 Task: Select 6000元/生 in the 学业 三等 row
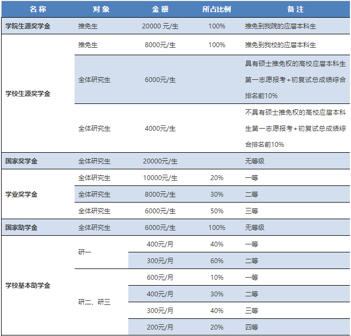160,211
